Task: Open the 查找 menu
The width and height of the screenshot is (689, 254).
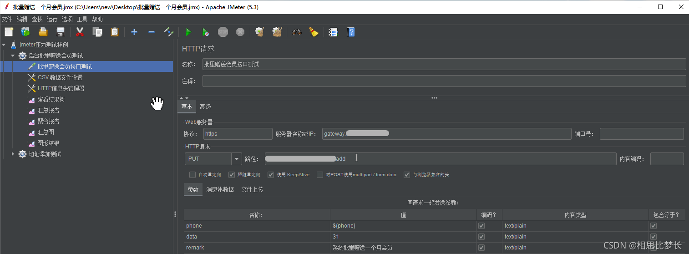Action: (x=37, y=19)
